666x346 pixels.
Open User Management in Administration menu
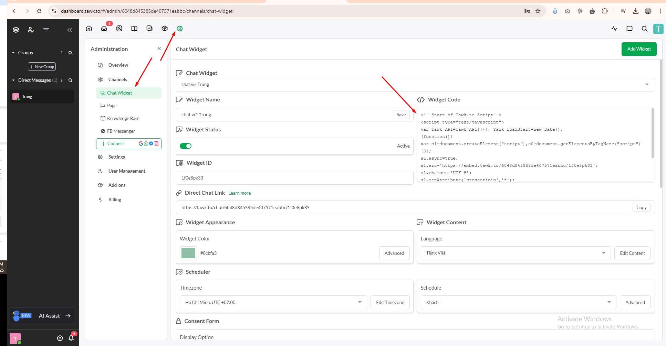[127, 171]
